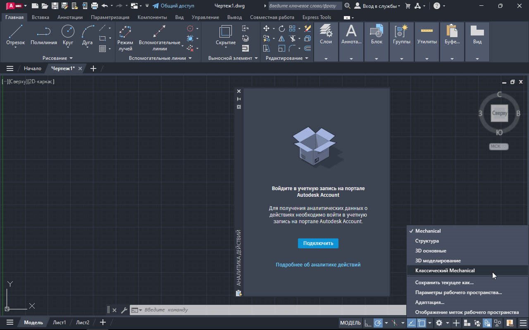
Task: Click the Скрытие tool icon
Action: click(x=226, y=32)
